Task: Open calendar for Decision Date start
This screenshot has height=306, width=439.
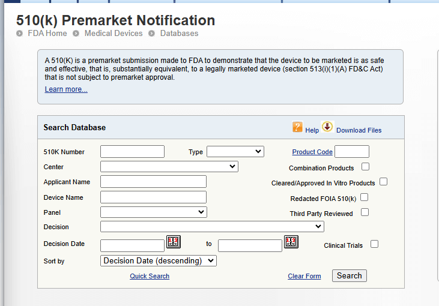Action: (x=173, y=242)
